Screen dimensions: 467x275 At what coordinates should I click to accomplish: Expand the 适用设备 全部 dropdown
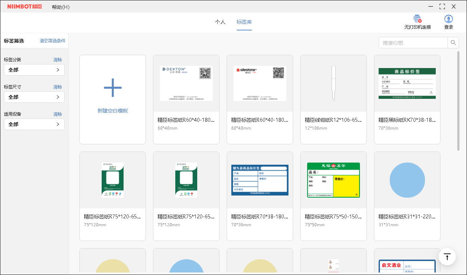pos(34,124)
